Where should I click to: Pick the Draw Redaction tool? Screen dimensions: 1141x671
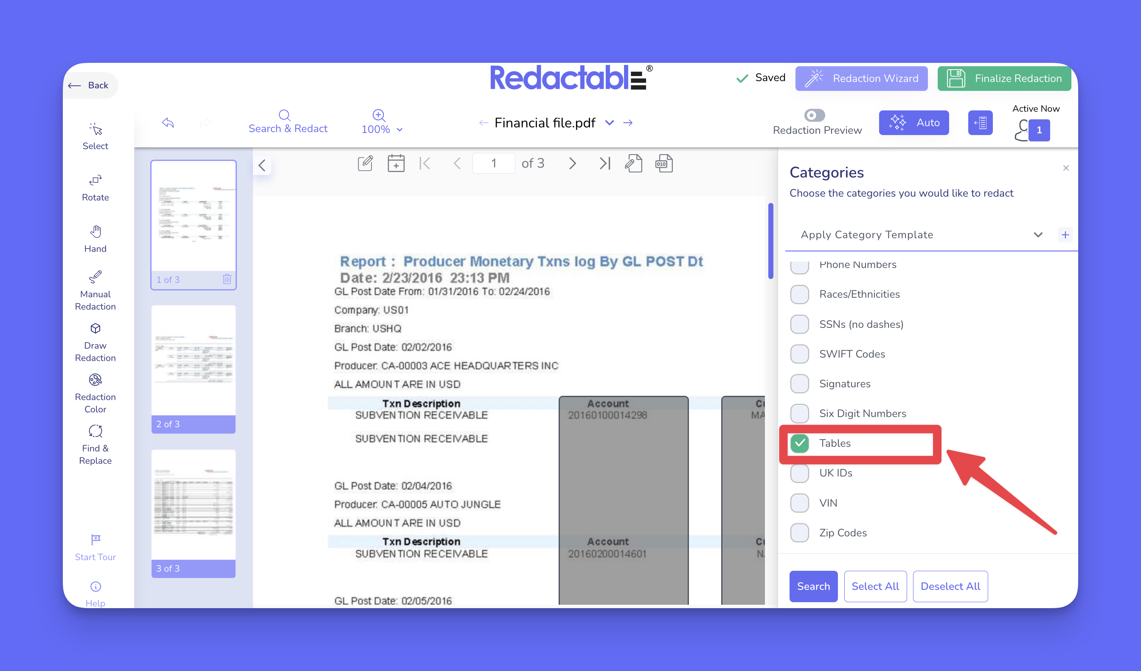(95, 341)
